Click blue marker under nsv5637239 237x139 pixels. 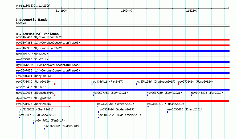[x=147, y=95]
